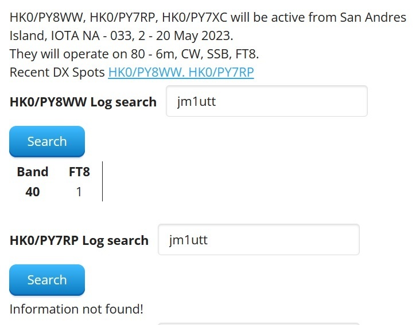Click the 'IOTA NA - 033' text
This screenshot has height=325, width=416.
point(80,35)
